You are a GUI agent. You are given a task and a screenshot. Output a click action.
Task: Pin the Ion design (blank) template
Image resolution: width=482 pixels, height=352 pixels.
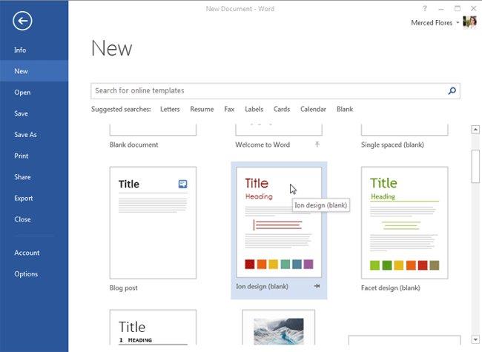[317, 286]
